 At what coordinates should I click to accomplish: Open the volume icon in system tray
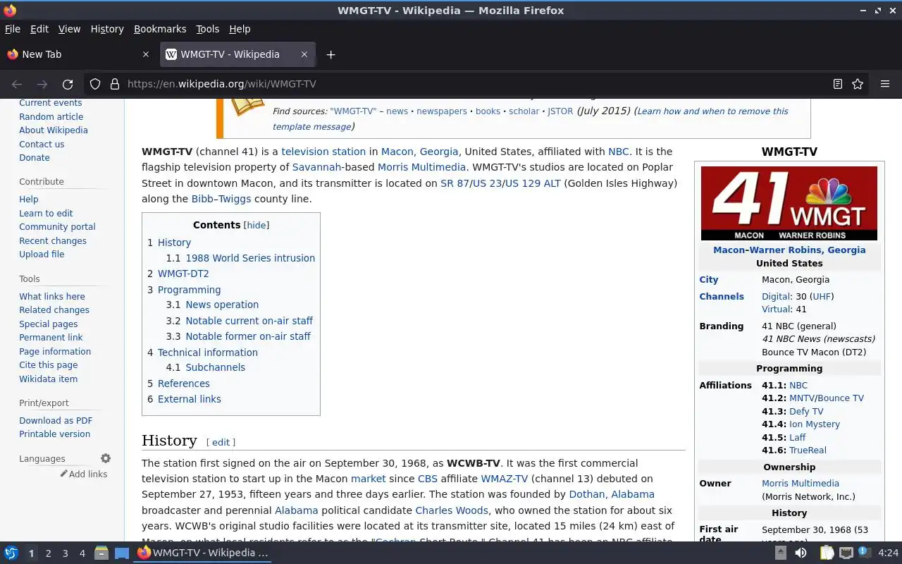(801, 553)
